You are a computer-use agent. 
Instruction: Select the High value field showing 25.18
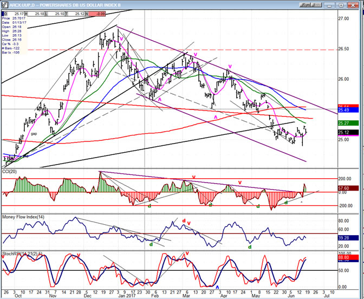[x=37, y=13]
